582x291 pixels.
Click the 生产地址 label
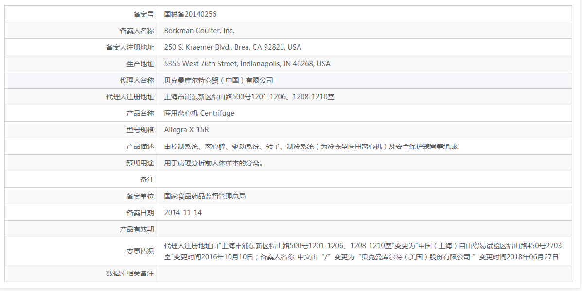pyautogui.click(x=140, y=64)
